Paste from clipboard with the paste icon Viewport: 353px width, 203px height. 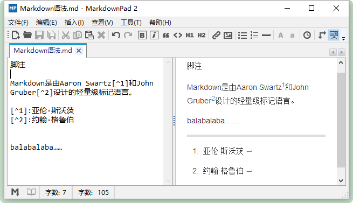tap(89, 35)
